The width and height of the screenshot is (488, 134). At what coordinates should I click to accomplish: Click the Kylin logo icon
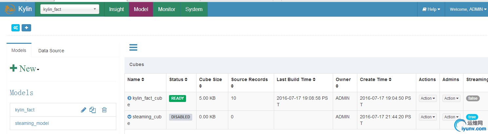(x=9, y=9)
